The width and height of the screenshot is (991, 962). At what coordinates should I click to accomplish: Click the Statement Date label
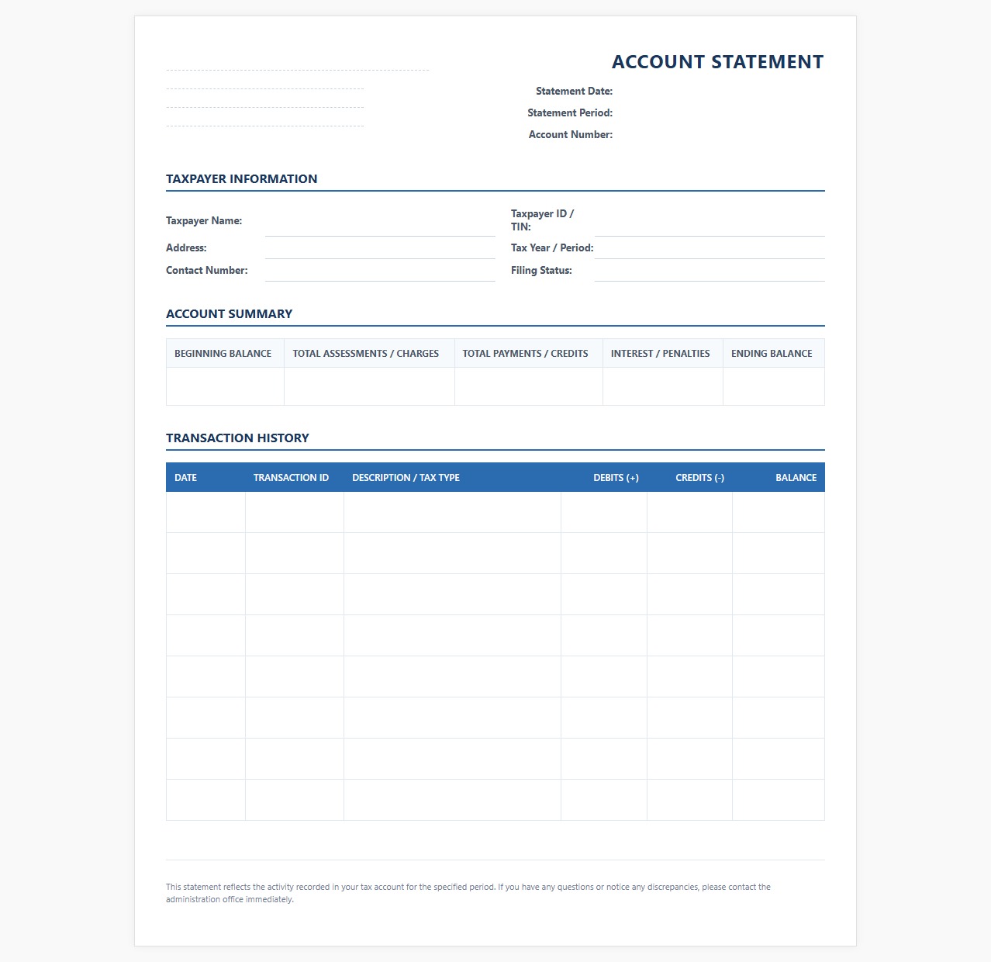pos(574,92)
